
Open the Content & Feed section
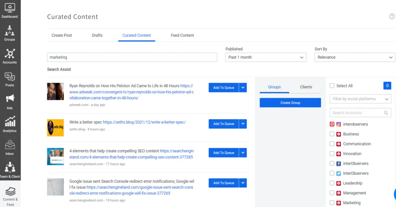[10, 194]
